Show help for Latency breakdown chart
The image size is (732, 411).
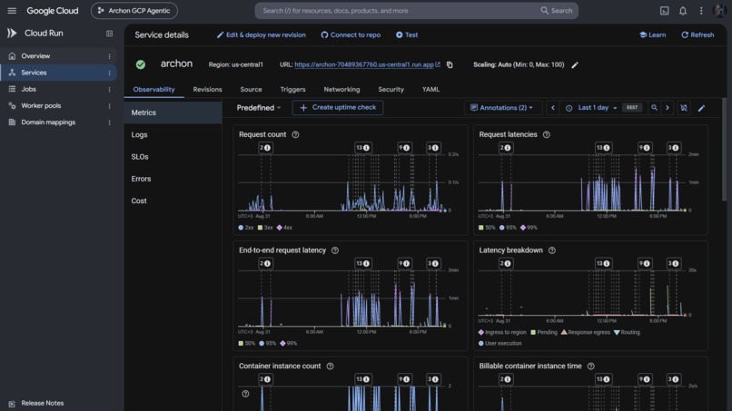[x=552, y=250]
